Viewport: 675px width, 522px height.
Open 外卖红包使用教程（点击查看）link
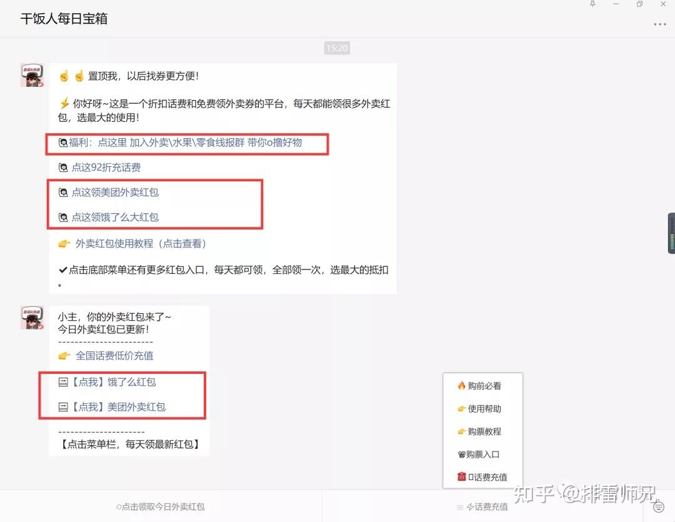141,244
